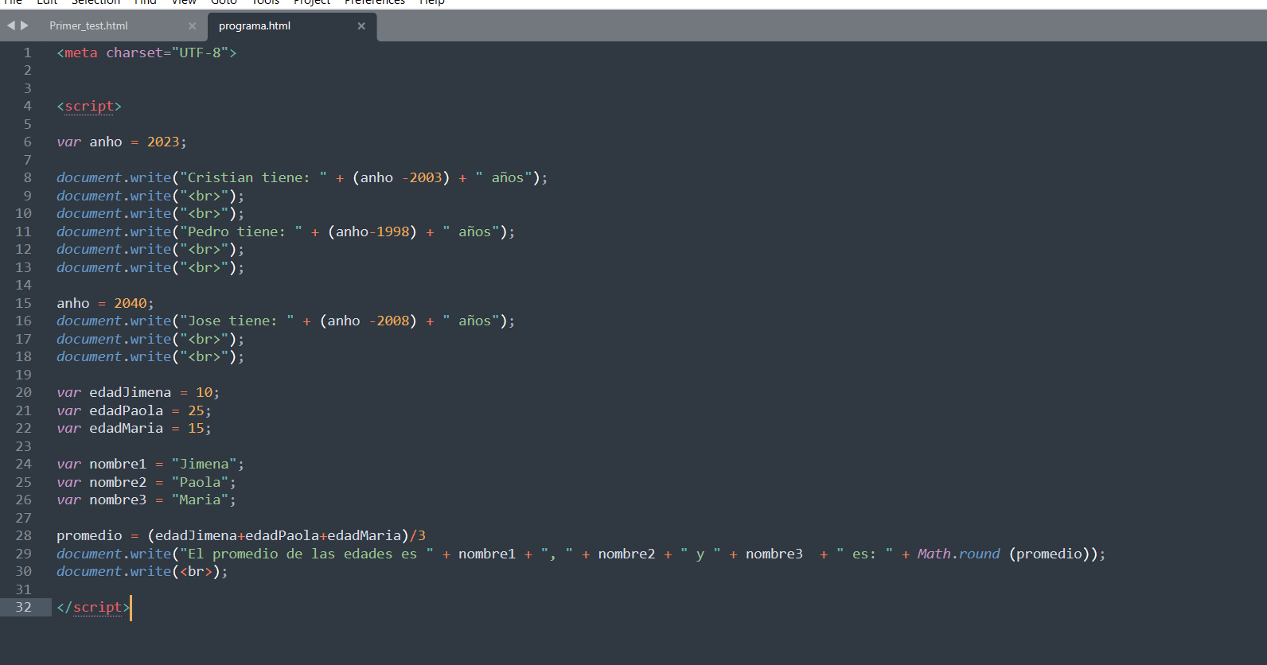Open the Goto menu
The height and width of the screenshot is (665, 1267).
coord(224,2)
